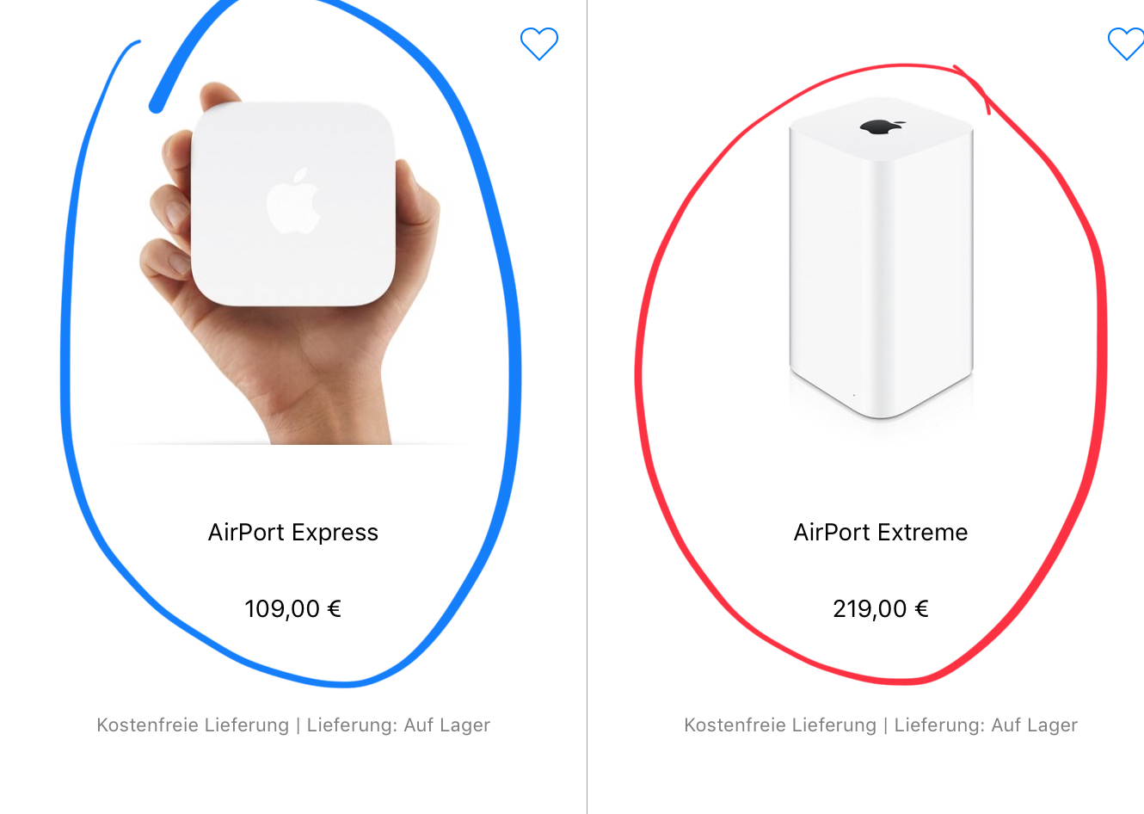Click Kostenfreie Lieferung under AirPort Express

pyautogui.click(x=193, y=725)
